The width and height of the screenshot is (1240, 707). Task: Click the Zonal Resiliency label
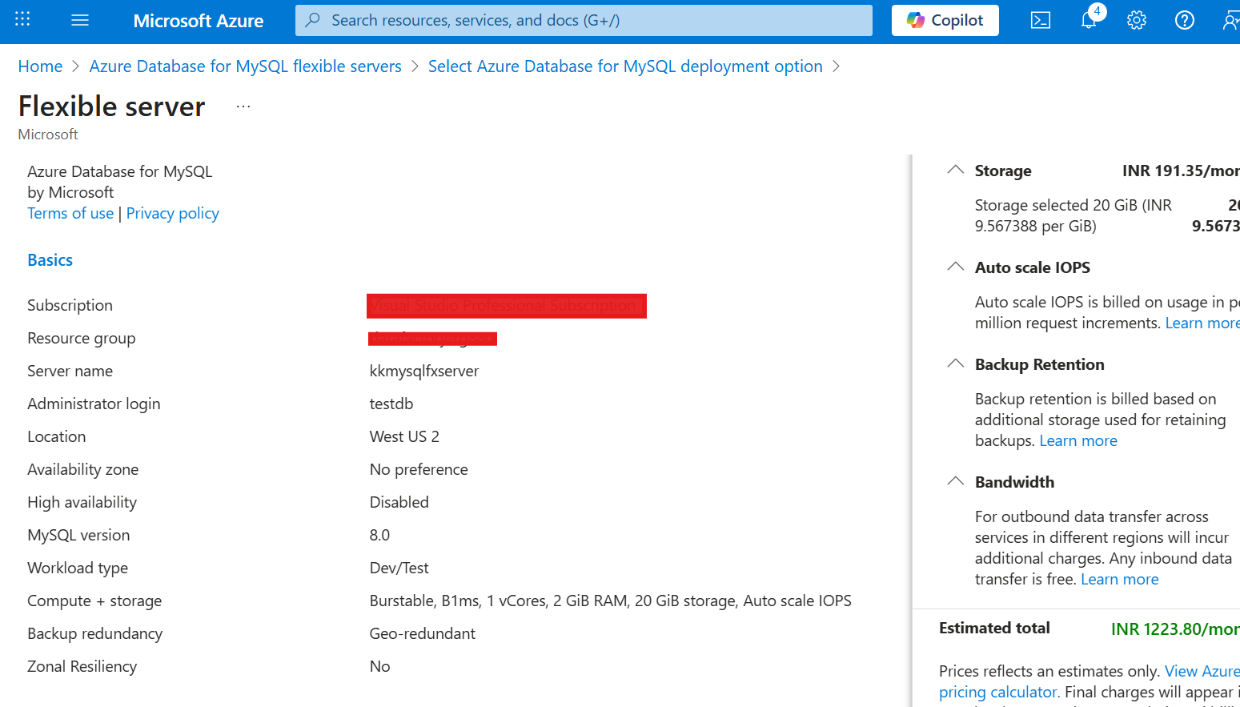click(x=82, y=666)
